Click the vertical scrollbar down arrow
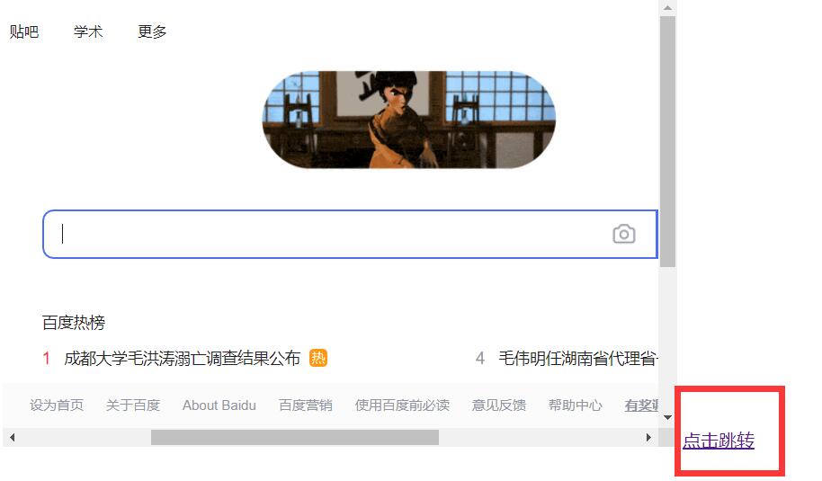822x481 pixels. [x=667, y=417]
